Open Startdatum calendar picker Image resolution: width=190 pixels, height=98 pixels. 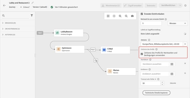(x=172, y=64)
